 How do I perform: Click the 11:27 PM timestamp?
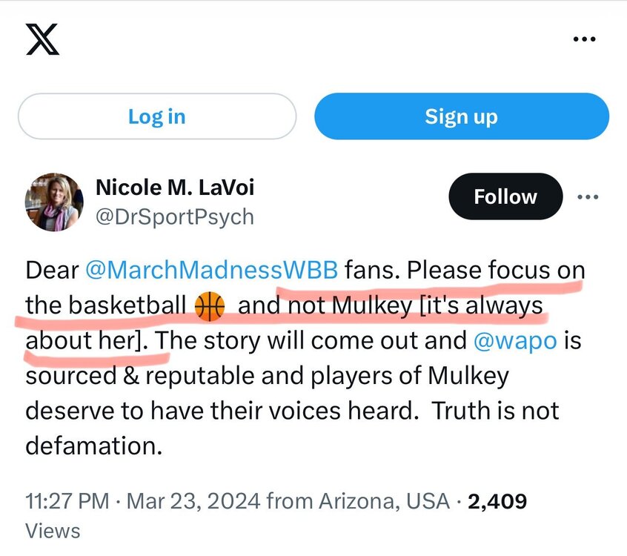click(x=68, y=501)
